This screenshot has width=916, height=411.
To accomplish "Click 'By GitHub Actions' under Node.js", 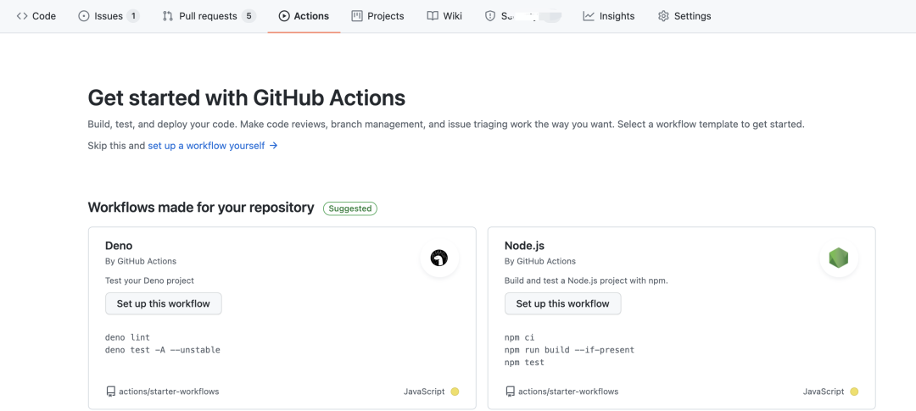I will tap(540, 261).
